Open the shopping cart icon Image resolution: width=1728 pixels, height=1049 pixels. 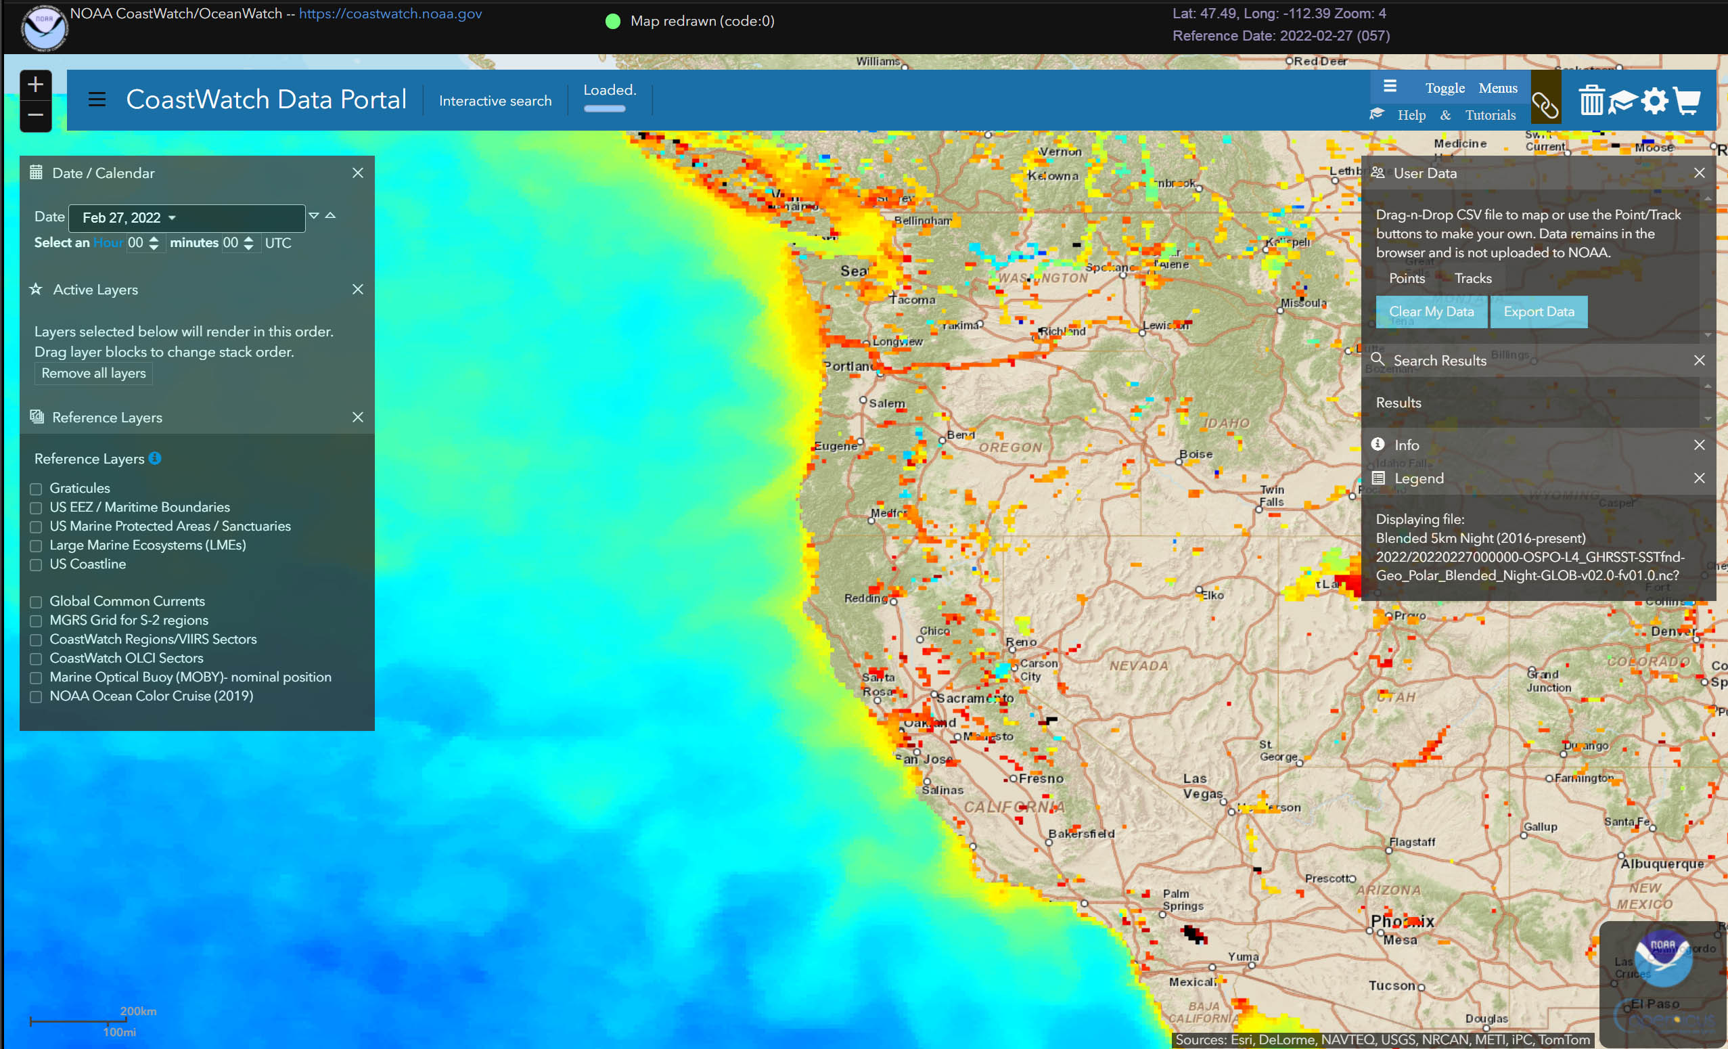1687,100
